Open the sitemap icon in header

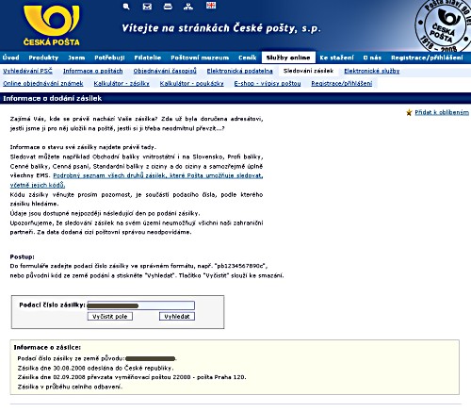(188, 6)
